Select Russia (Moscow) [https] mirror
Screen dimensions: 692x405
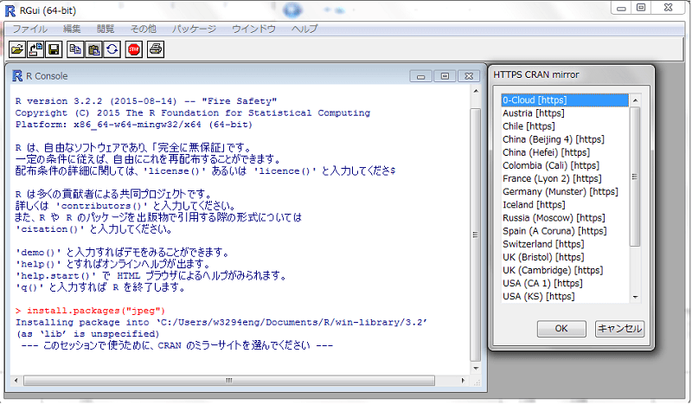click(565, 218)
